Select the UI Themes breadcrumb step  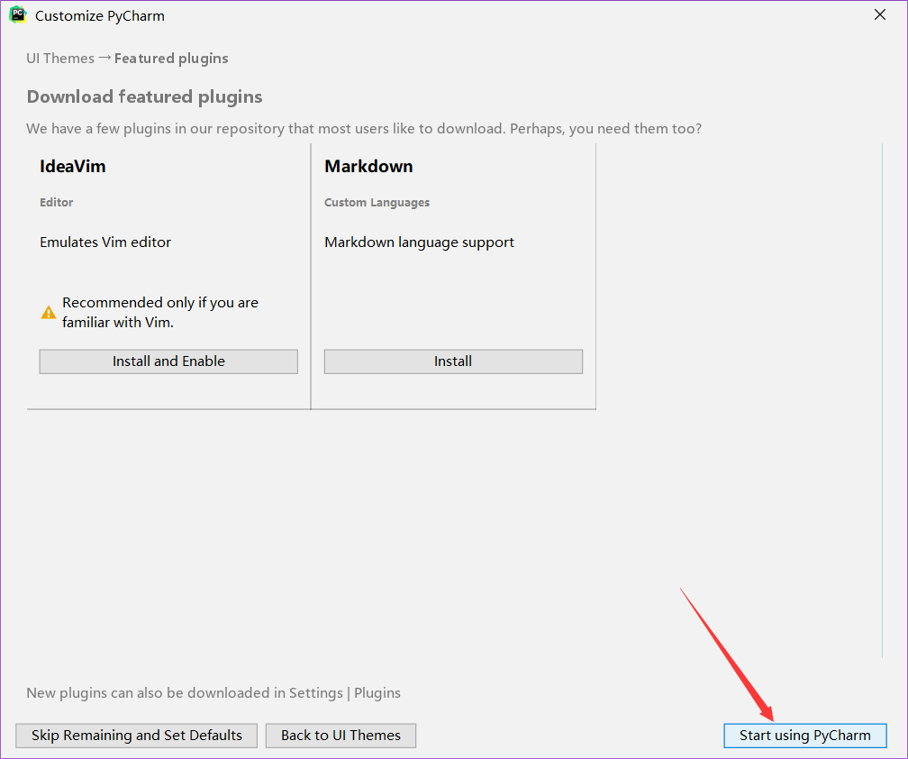pos(60,59)
